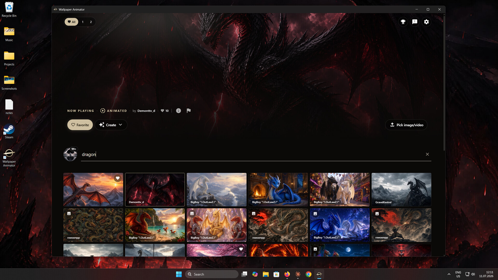Select rswosmpp samurai facing dragon thumbnail
The height and width of the screenshot is (280, 498).
pyautogui.click(x=401, y=225)
